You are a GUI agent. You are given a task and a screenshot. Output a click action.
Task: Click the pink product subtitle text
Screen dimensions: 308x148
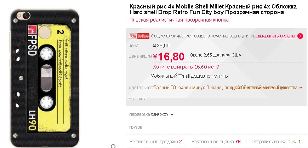[x=179, y=20]
